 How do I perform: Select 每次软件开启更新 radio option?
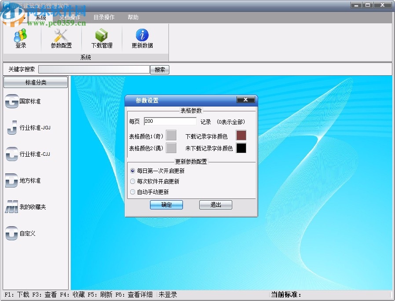pos(132,181)
